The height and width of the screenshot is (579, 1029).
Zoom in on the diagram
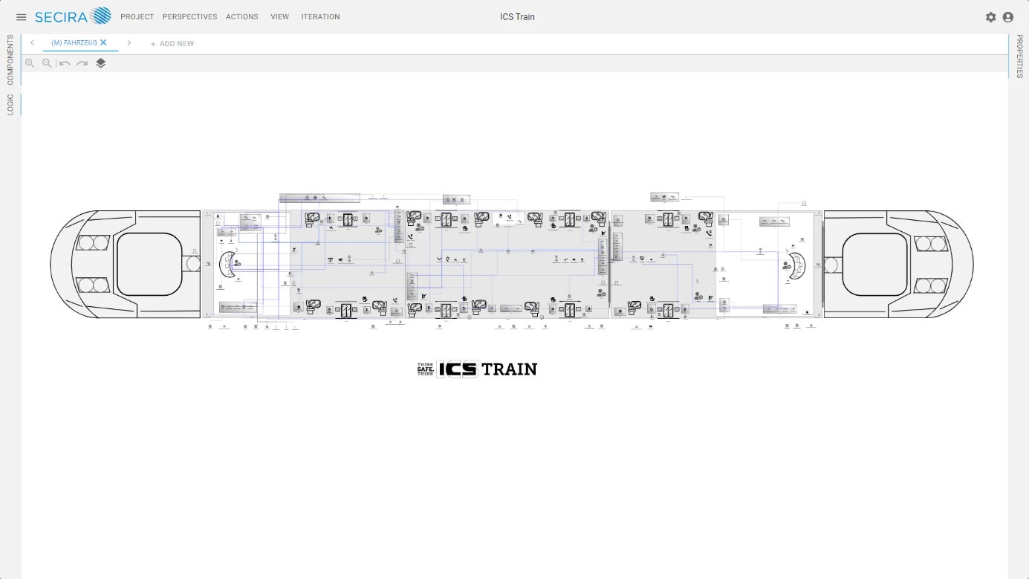30,63
